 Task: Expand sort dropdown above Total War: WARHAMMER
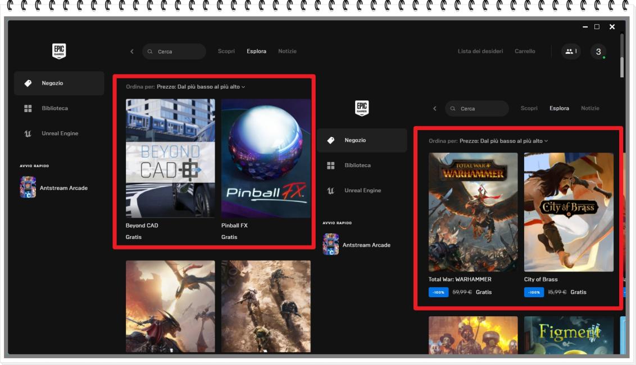click(503, 141)
